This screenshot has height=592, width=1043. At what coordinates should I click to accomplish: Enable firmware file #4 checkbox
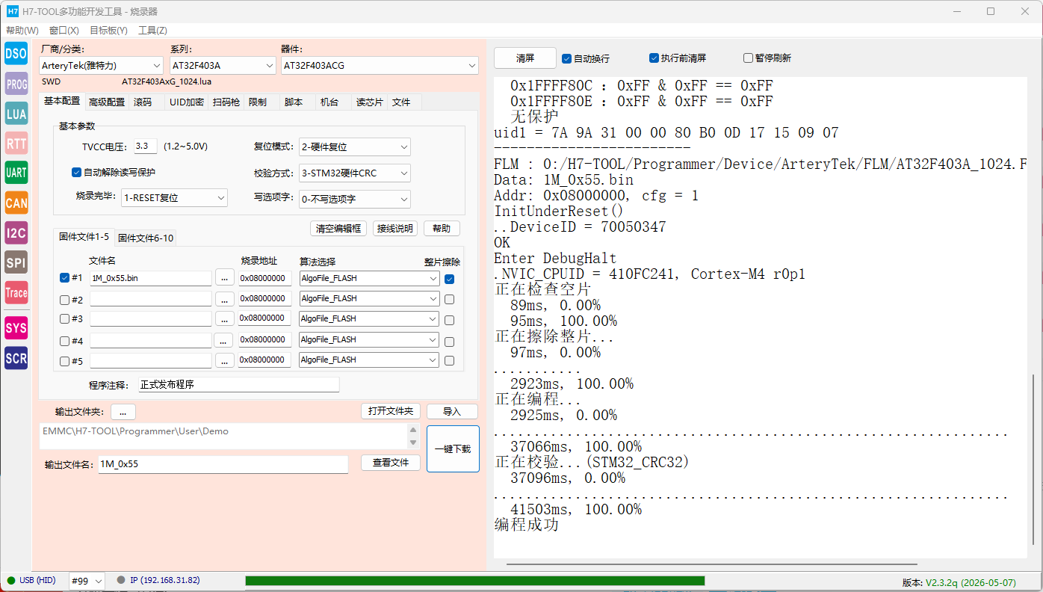(64, 341)
